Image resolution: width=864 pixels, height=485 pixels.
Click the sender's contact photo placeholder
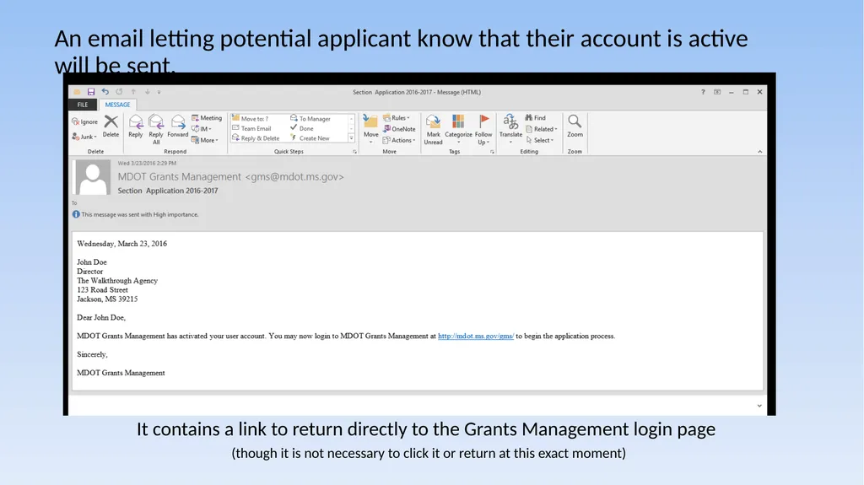coord(93,177)
